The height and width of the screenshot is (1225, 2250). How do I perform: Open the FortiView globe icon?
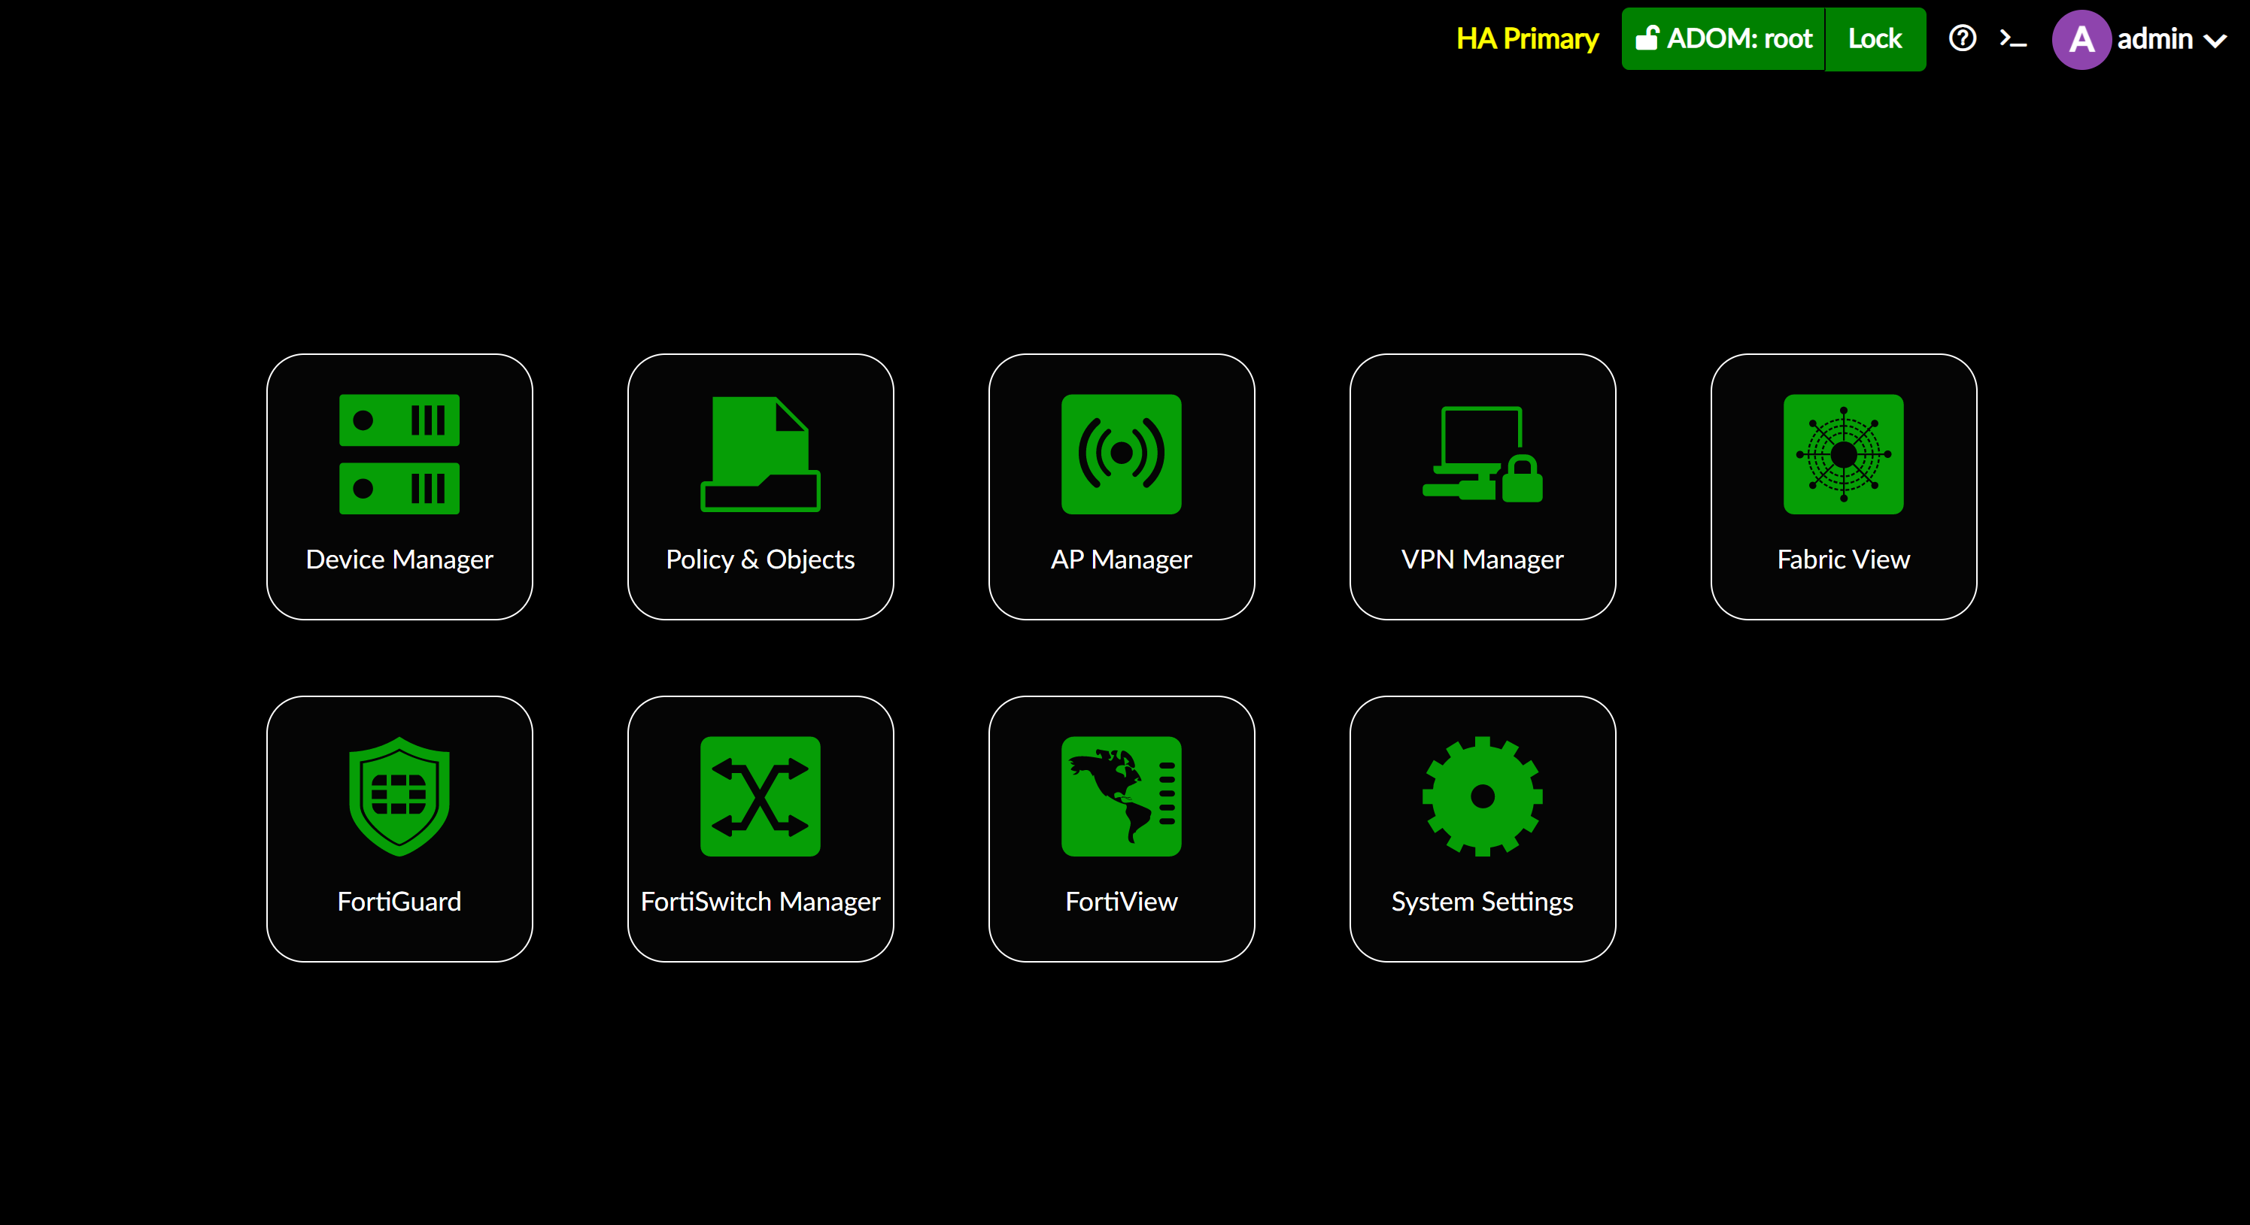coord(1121,796)
